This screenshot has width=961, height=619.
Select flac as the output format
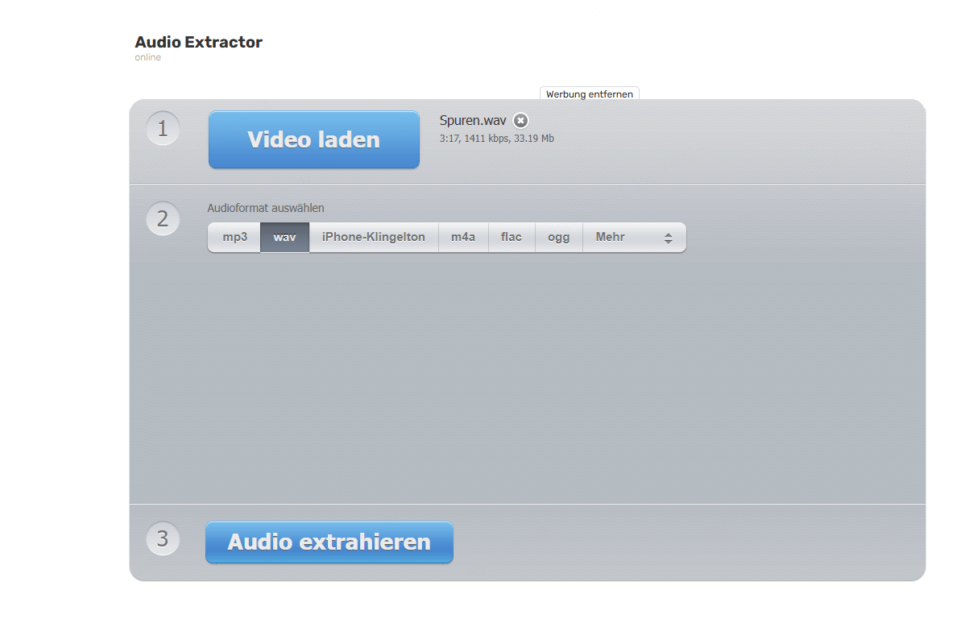[511, 238]
